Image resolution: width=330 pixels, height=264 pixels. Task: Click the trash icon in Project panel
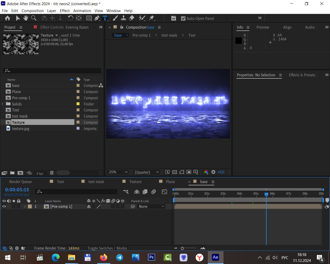[52, 173]
